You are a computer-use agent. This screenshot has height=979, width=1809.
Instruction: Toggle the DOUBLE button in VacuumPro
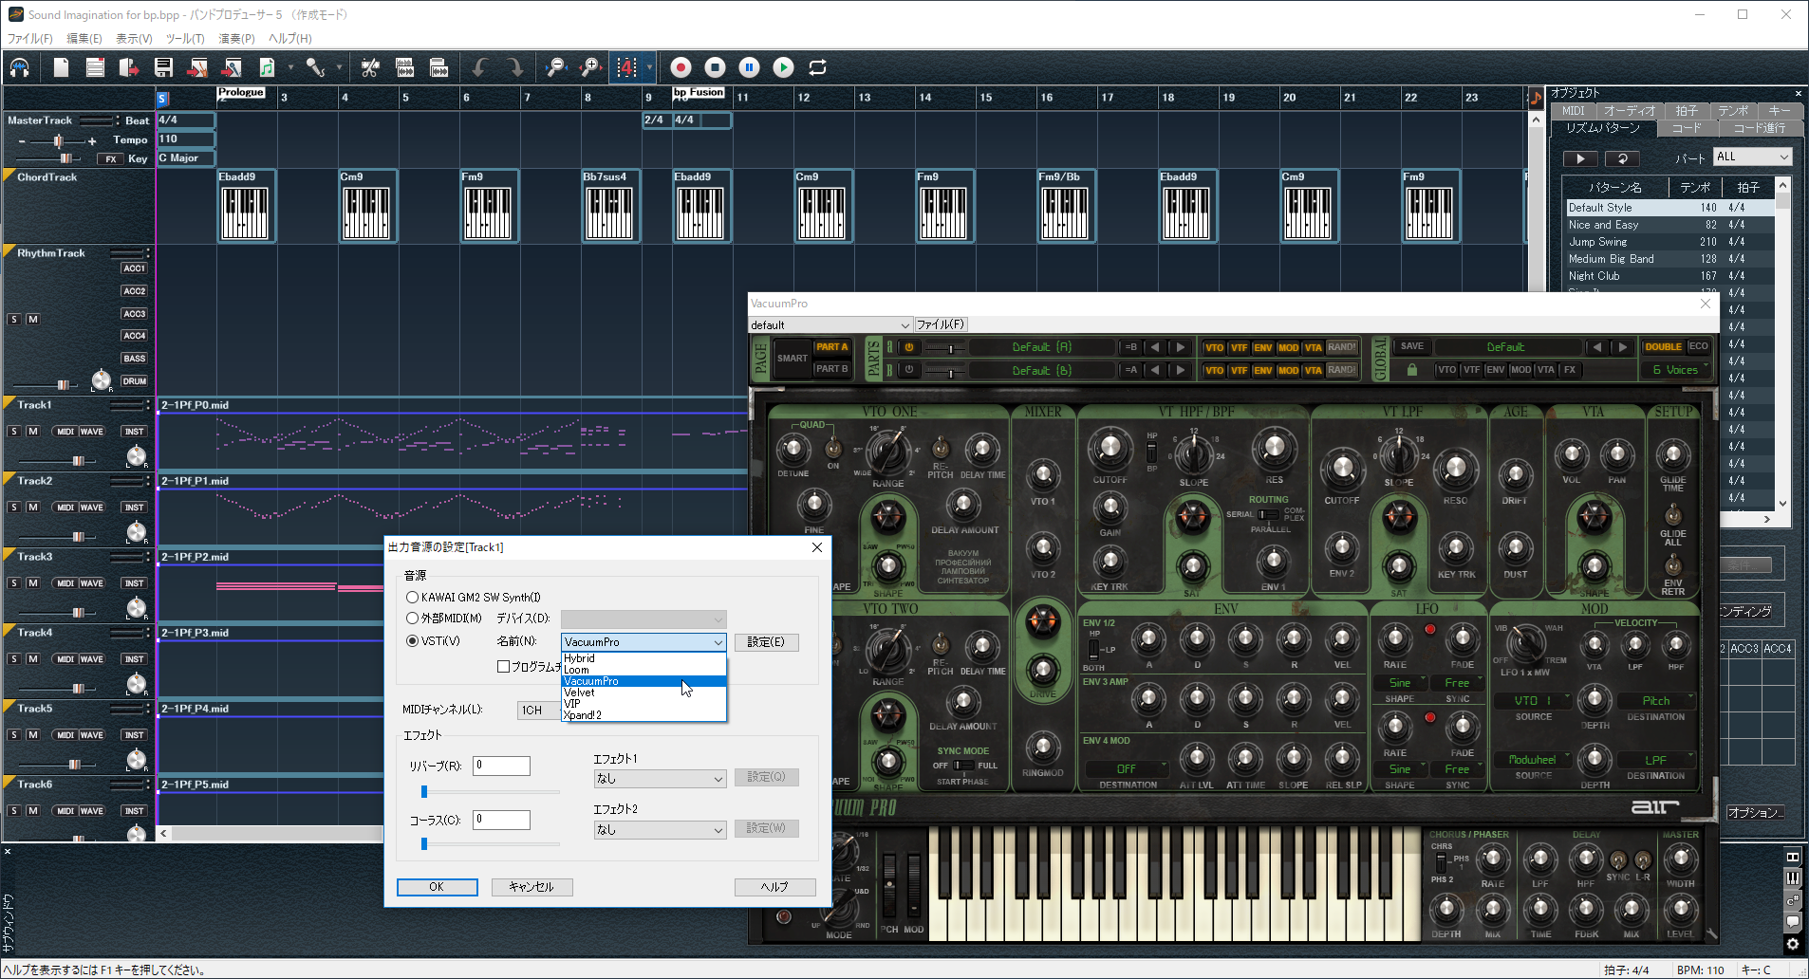pyautogui.click(x=1663, y=347)
